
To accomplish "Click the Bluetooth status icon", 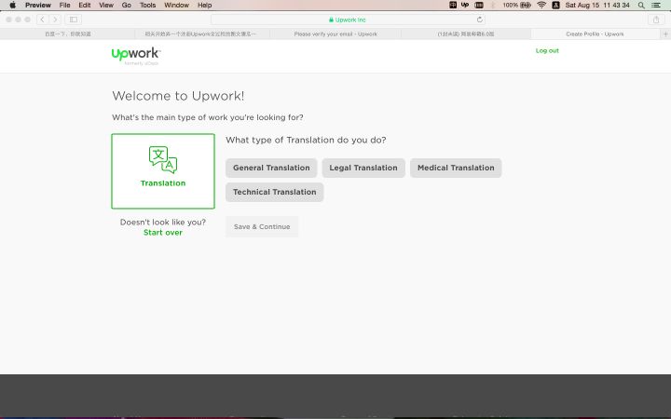I will (x=493, y=6).
